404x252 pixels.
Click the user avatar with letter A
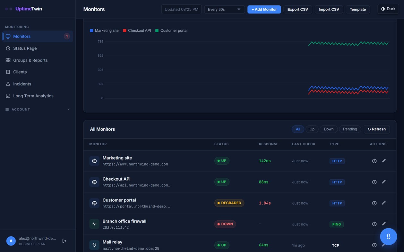tap(11, 241)
